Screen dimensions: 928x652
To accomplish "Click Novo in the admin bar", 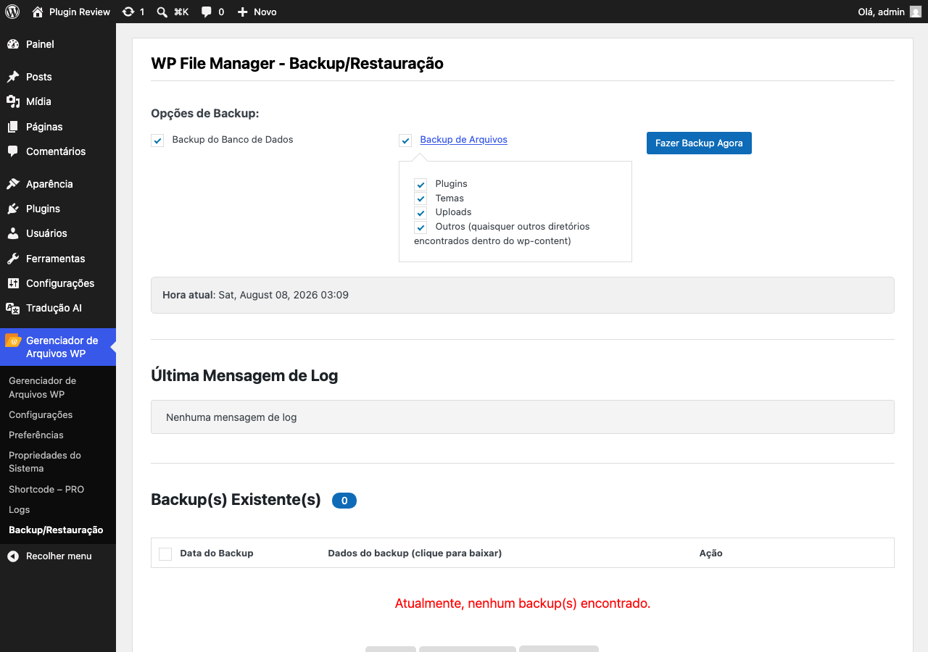I will point(265,12).
